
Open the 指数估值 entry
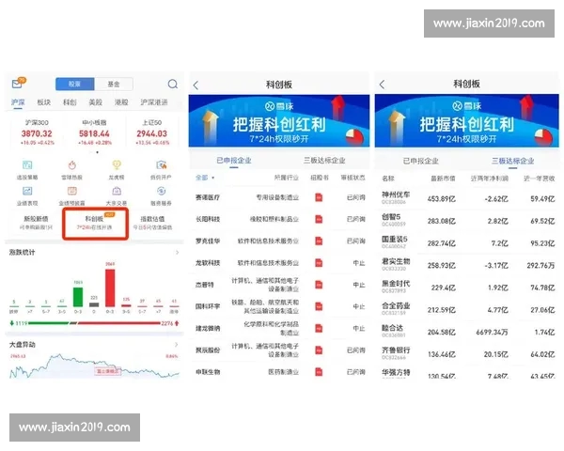(x=152, y=223)
